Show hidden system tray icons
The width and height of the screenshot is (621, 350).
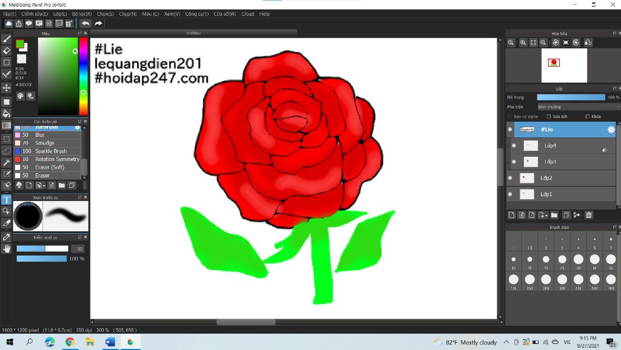pyautogui.click(x=506, y=342)
